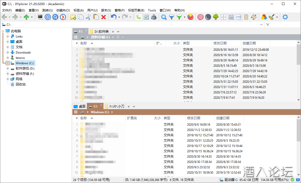
Task: Expand the 资料存储 (F:) tree node
Action: pyautogui.click(x=8, y=74)
